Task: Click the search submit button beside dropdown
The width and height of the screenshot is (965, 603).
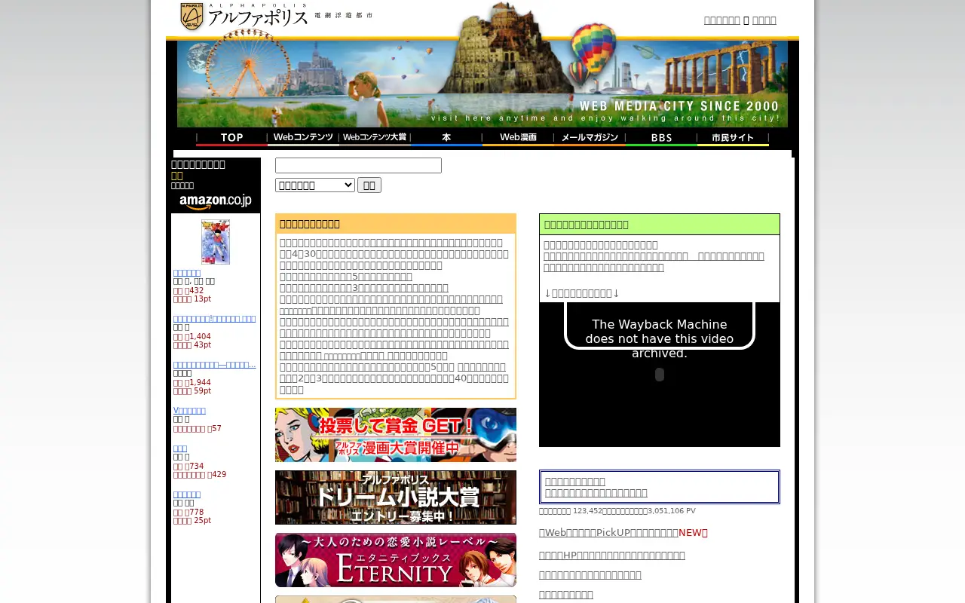Action: pyautogui.click(x=369, y=185)
